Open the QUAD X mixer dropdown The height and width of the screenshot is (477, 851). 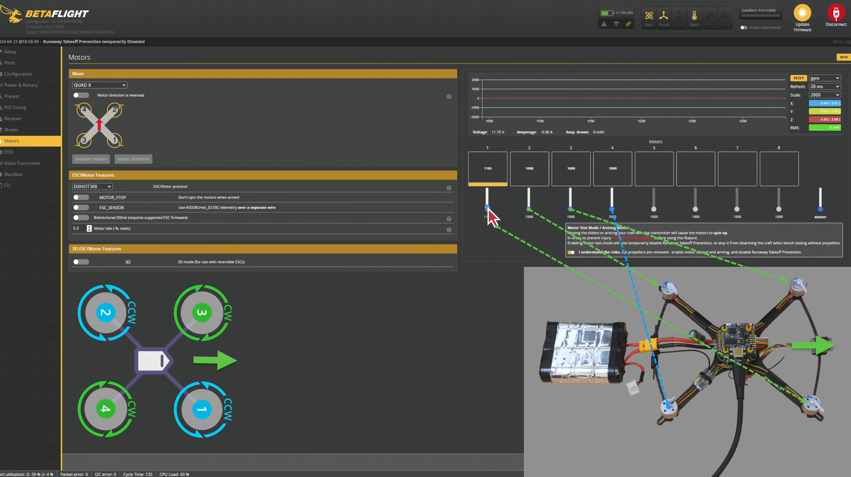(x=100, y=85)
